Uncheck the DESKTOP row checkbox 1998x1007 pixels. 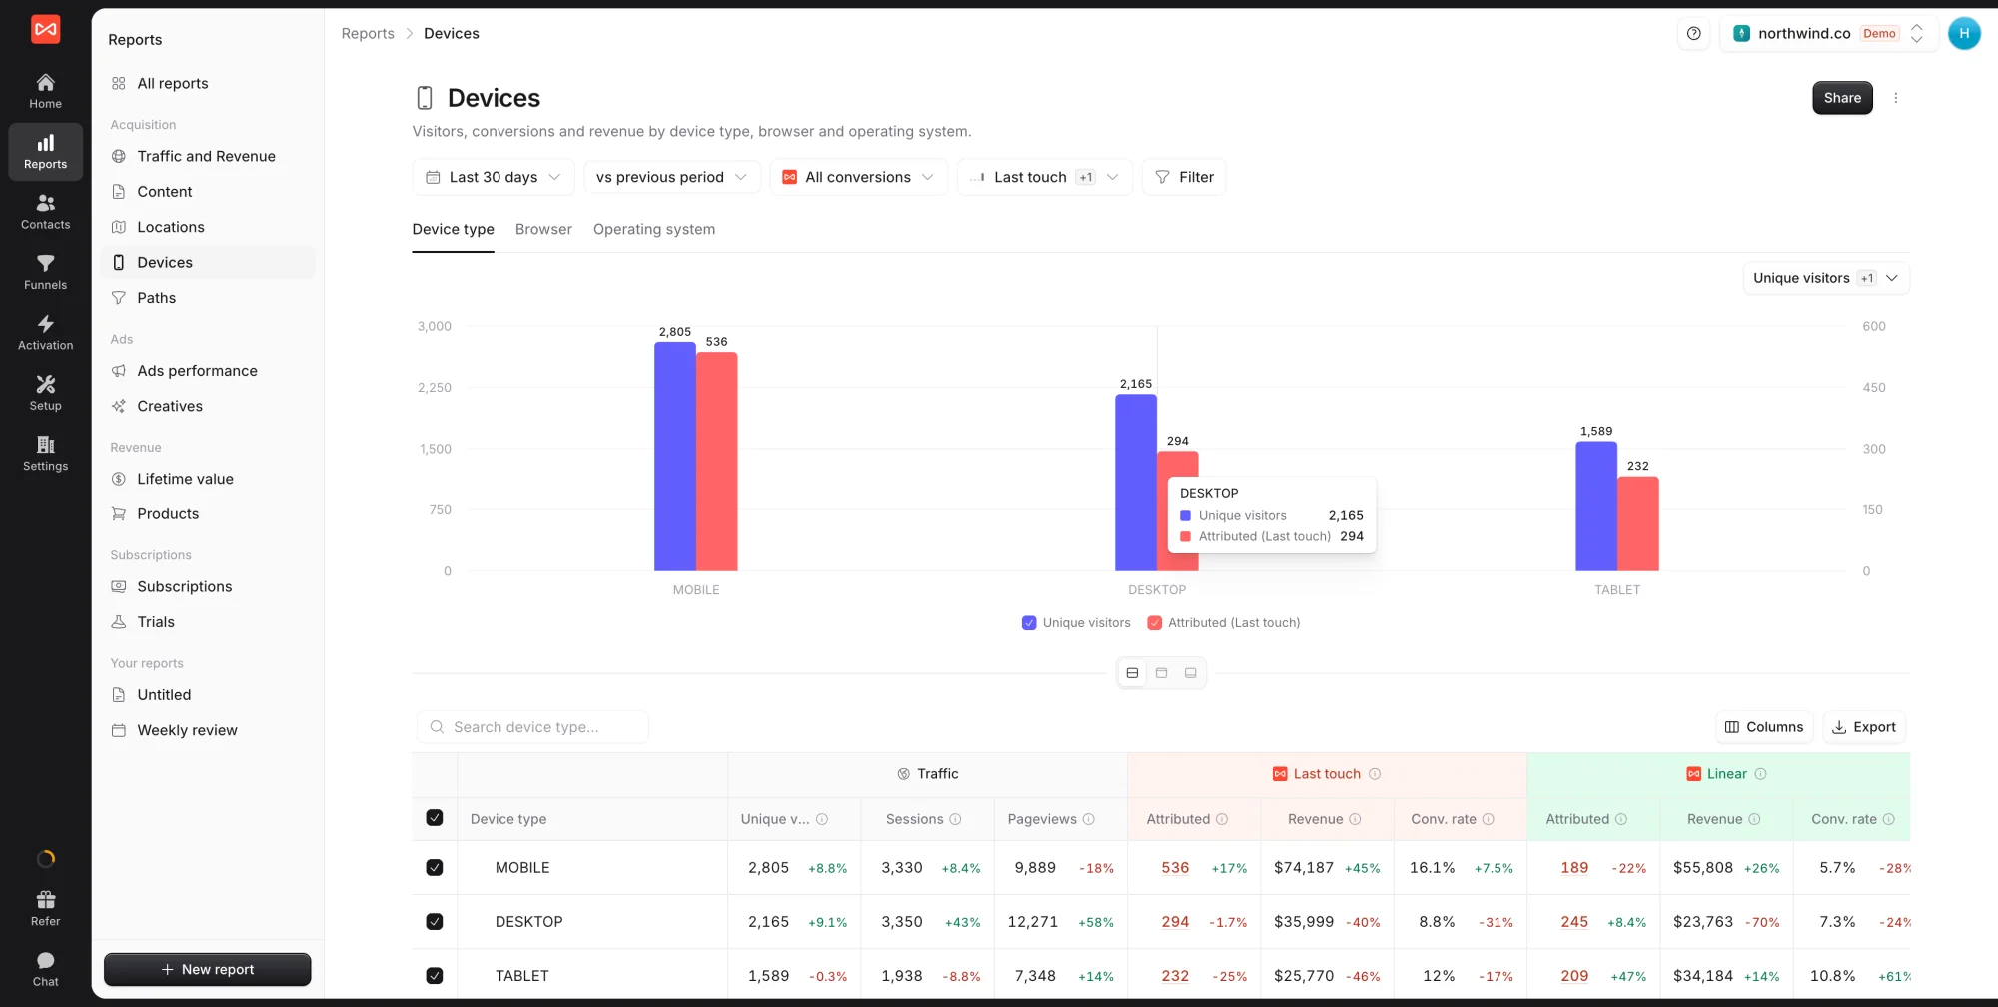(x=434, y=922)
